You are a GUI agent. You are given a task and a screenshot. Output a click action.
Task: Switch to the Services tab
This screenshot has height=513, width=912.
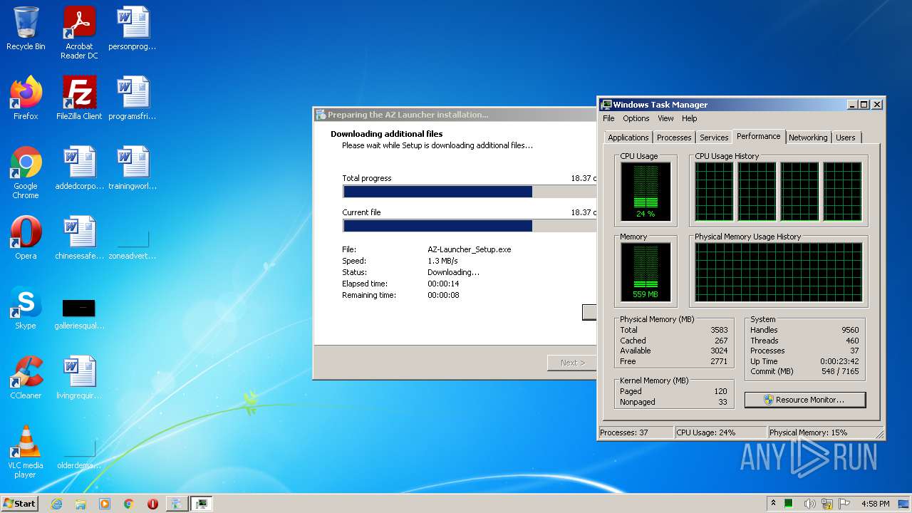click(714, 138)
